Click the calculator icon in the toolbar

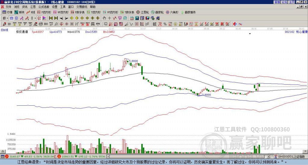[137, 18]
